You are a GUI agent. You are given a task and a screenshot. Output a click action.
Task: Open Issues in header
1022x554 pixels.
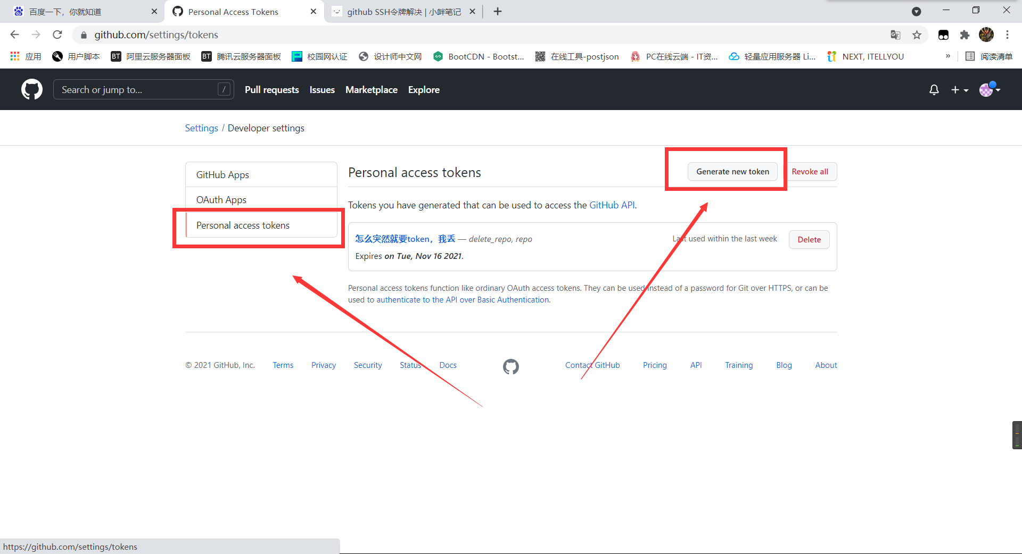tap(322, 90)
